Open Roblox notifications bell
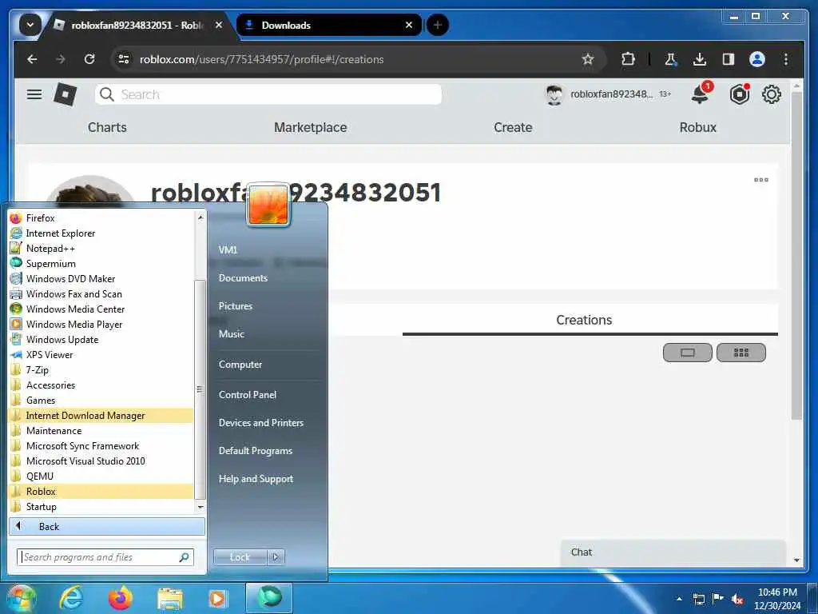The image size is (818, 614). point(700,94)
